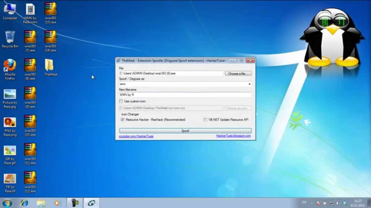Select the TheMask folder on desktop
Screen dimensions: 371x208
(x=50, y=68)
